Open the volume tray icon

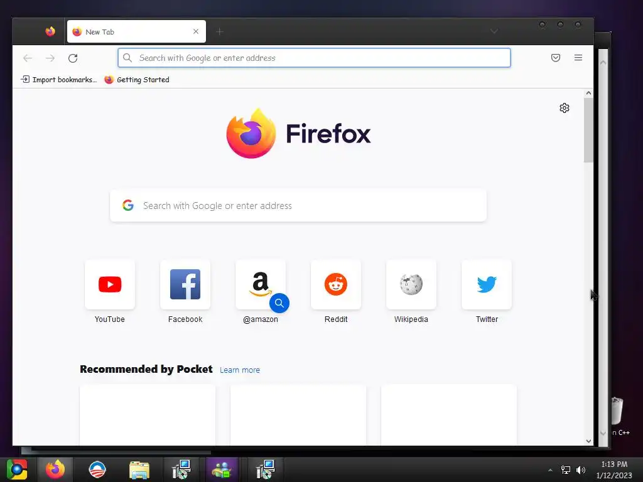pos(581,470)
